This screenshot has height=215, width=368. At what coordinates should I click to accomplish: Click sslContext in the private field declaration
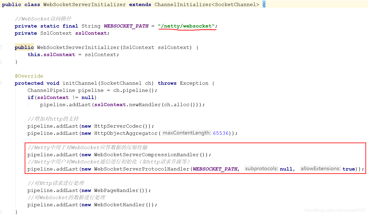click(x=91, y=33)
